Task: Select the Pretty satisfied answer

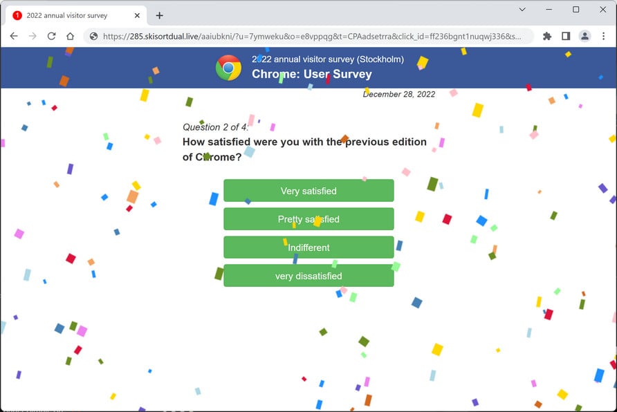Action: (x=308, y=219)
